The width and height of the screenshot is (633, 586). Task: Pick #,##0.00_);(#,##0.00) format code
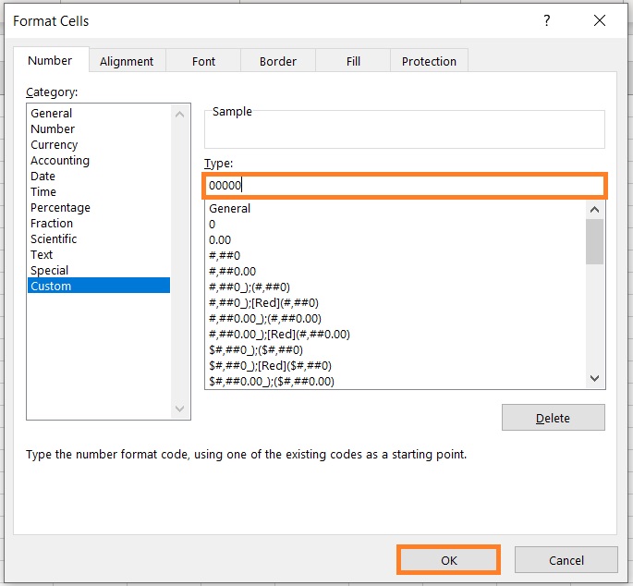coord(396,319)
